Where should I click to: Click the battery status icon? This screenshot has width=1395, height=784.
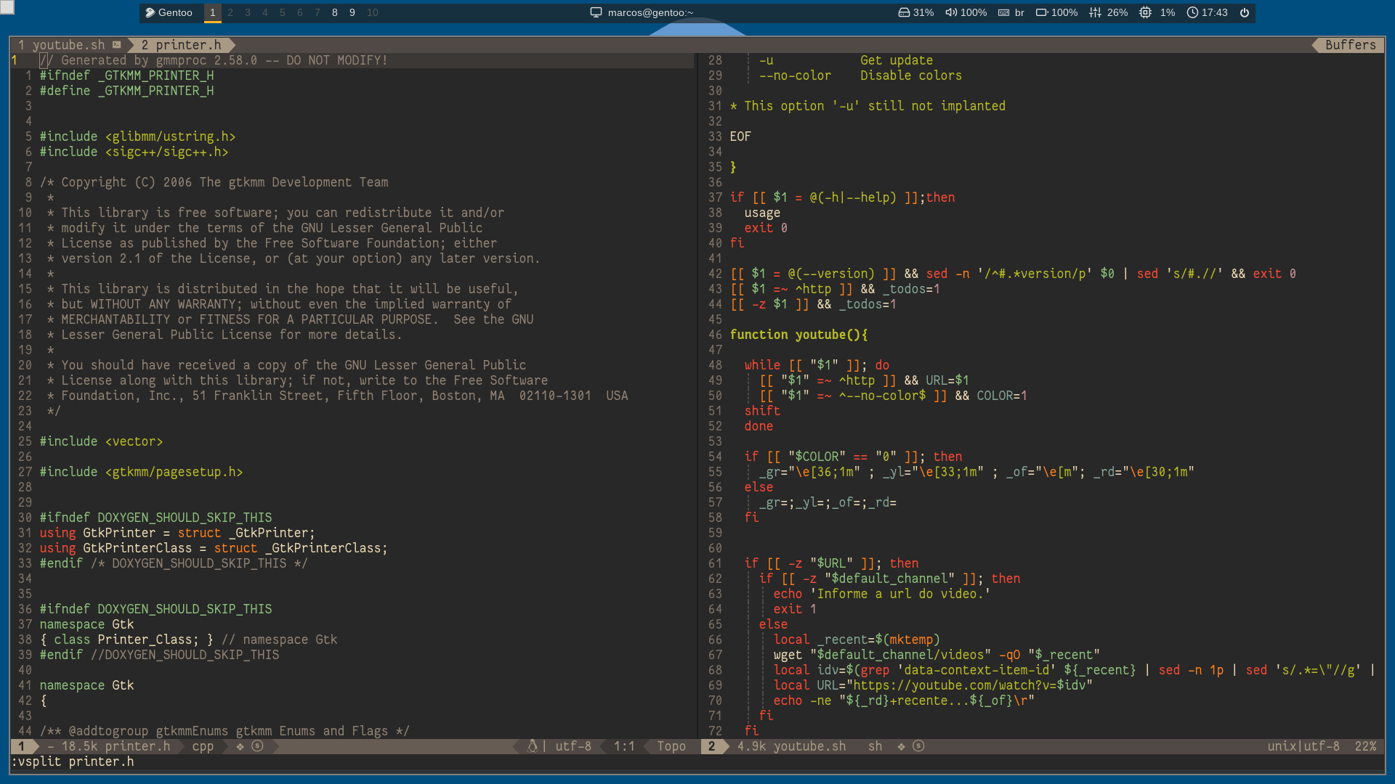(1041, 12)
